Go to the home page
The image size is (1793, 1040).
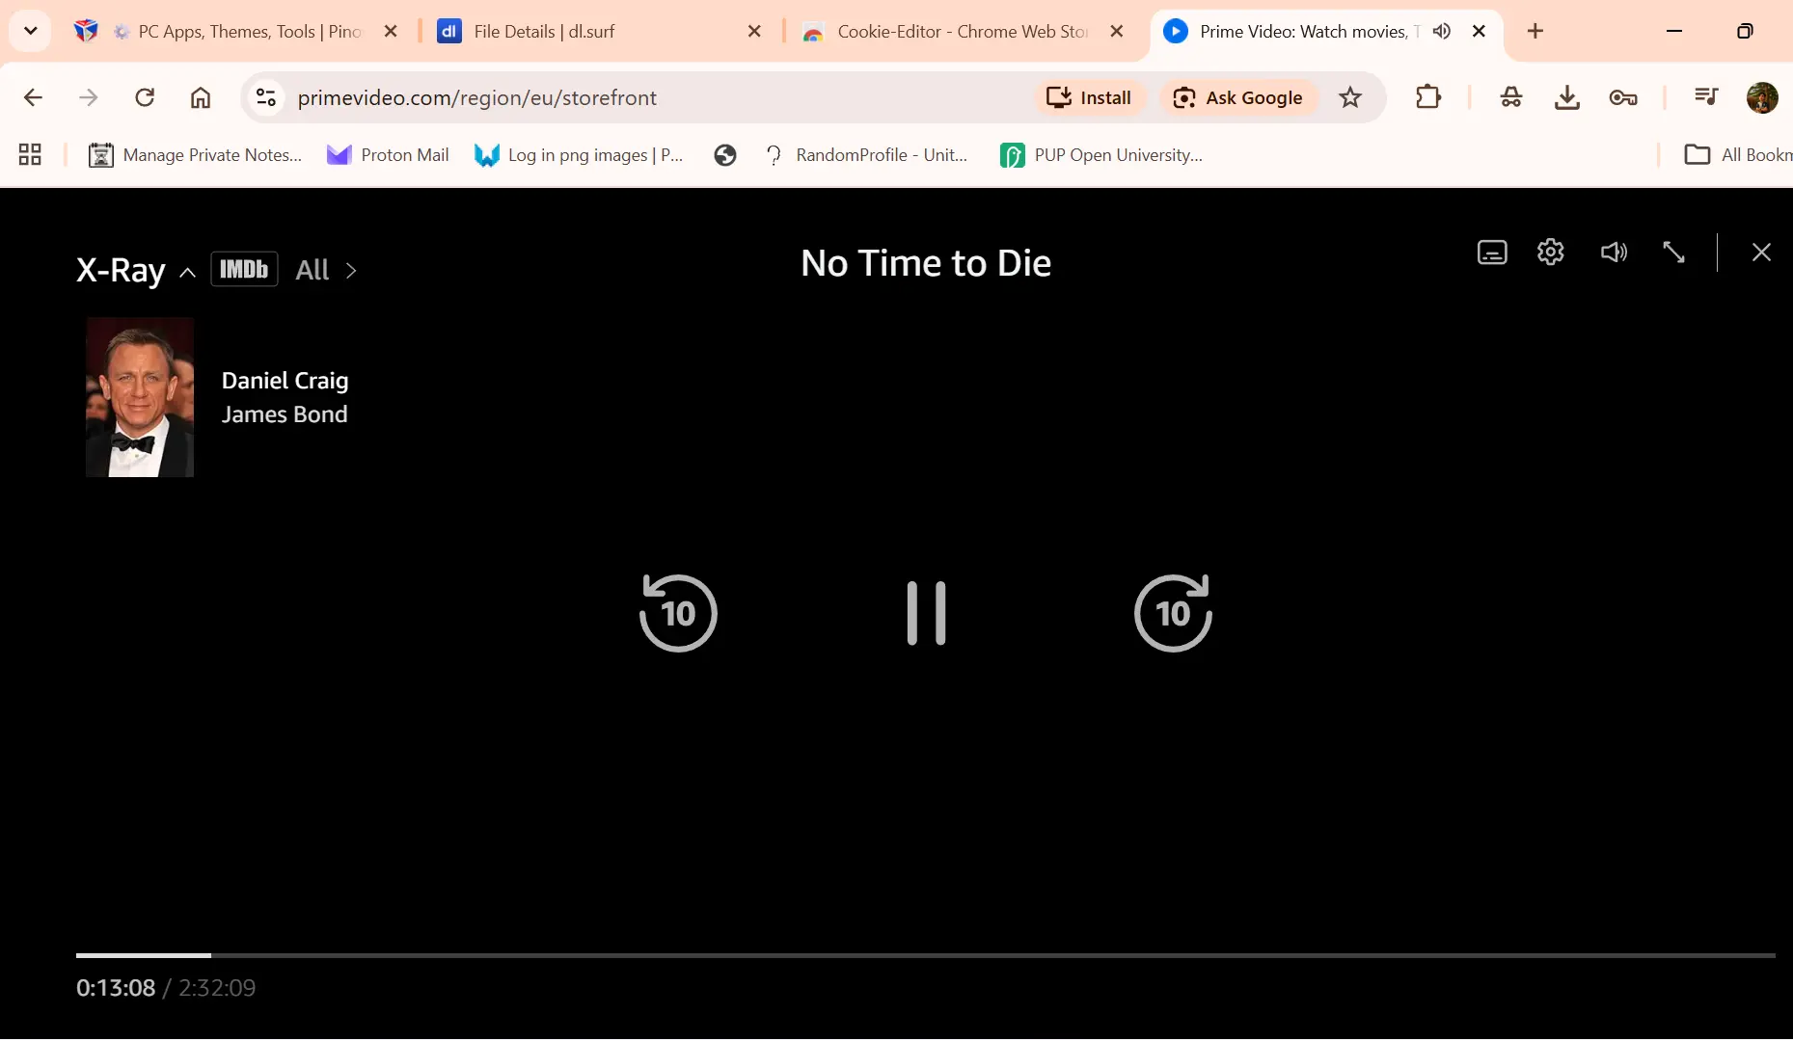pyautogui.click(x=201, y=97)
